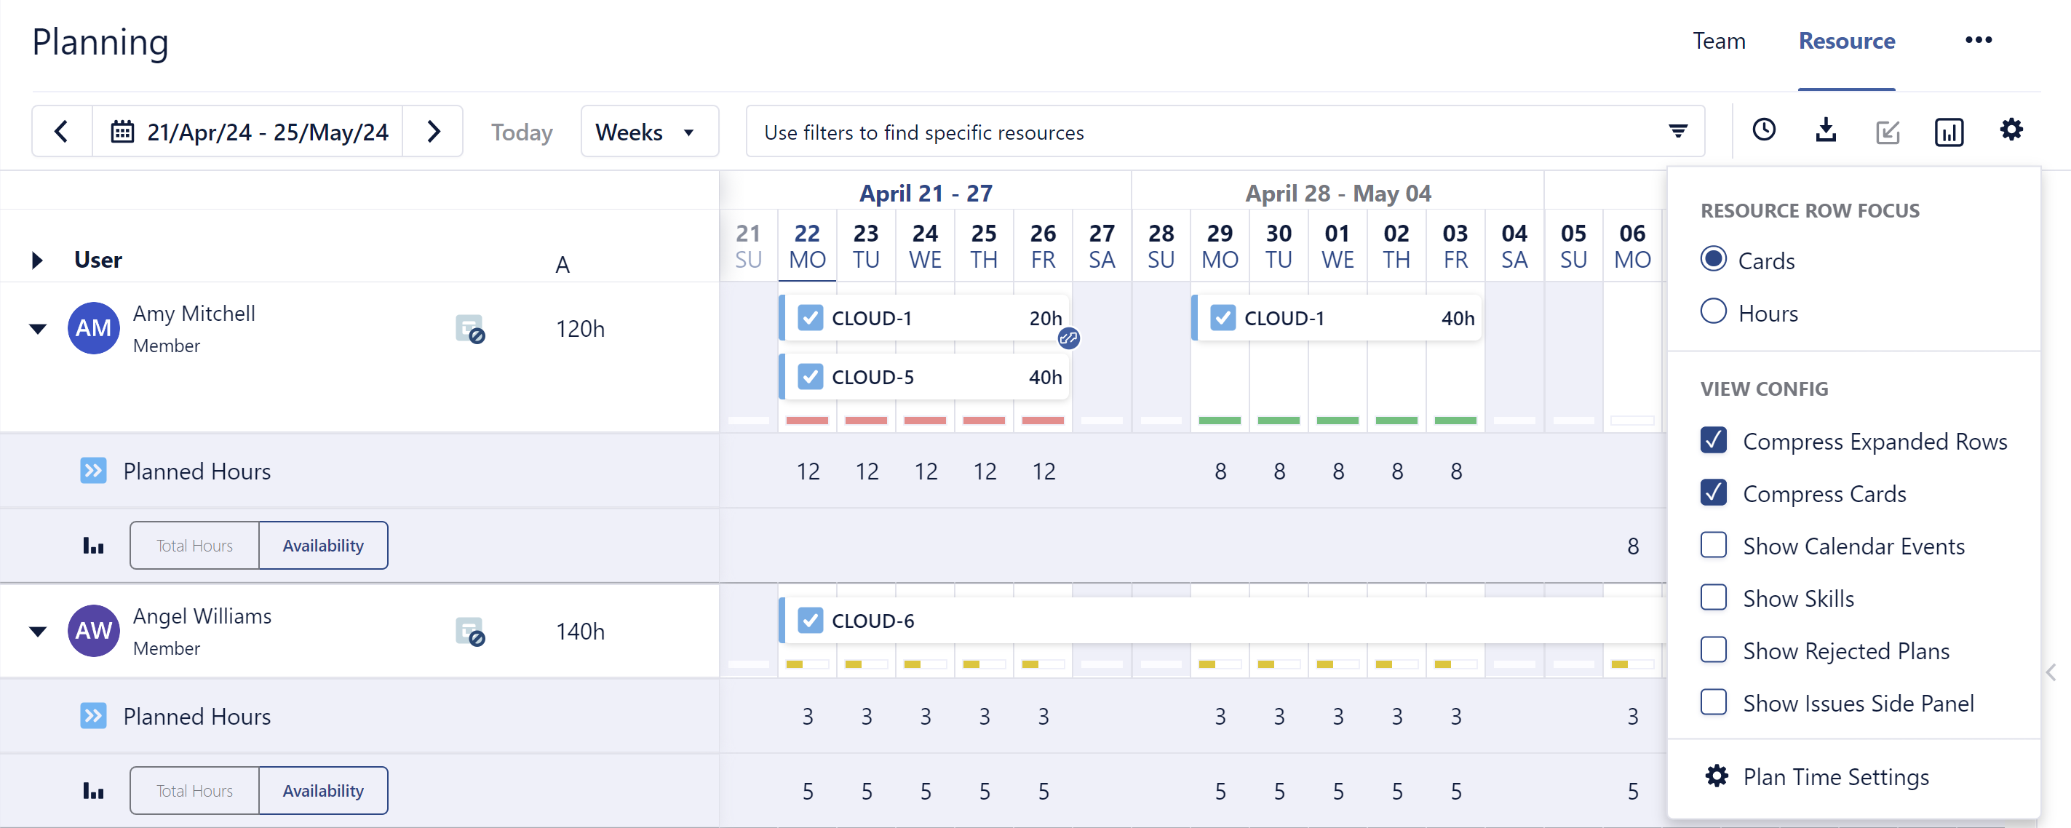This screenshot has height=828, width=2071.
Task: Collapse Amy Mitchell's resource row
Action: tap(38, 328)
